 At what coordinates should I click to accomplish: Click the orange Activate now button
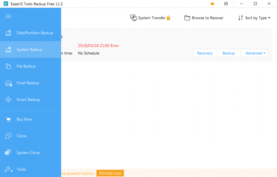coord(110,173)
